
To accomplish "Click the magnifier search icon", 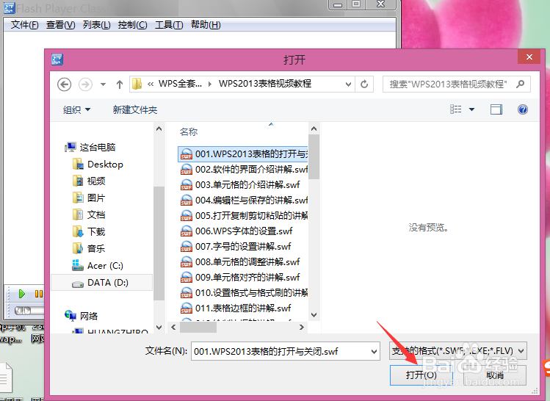I will (x=521, y=84).
